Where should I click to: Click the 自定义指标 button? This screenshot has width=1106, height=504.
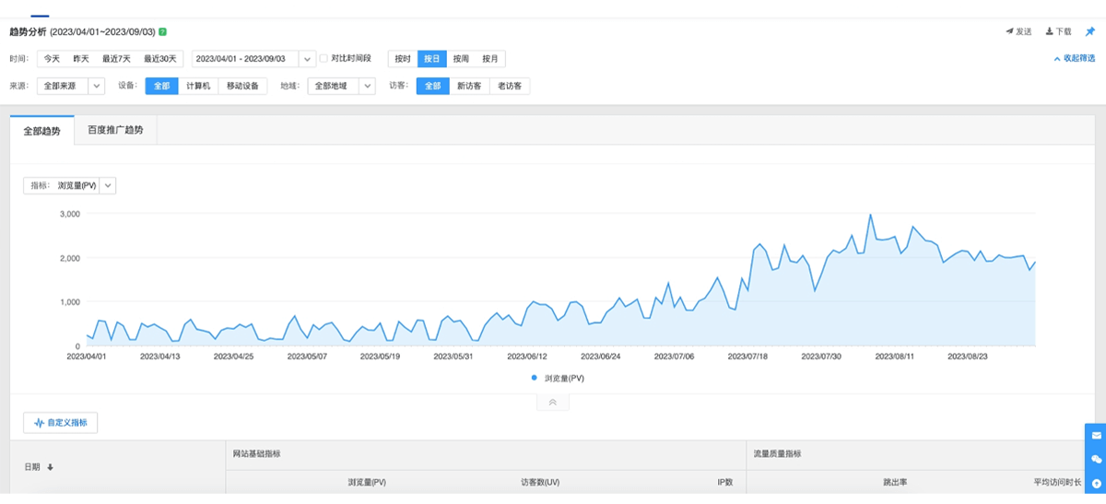coord(61,423)
